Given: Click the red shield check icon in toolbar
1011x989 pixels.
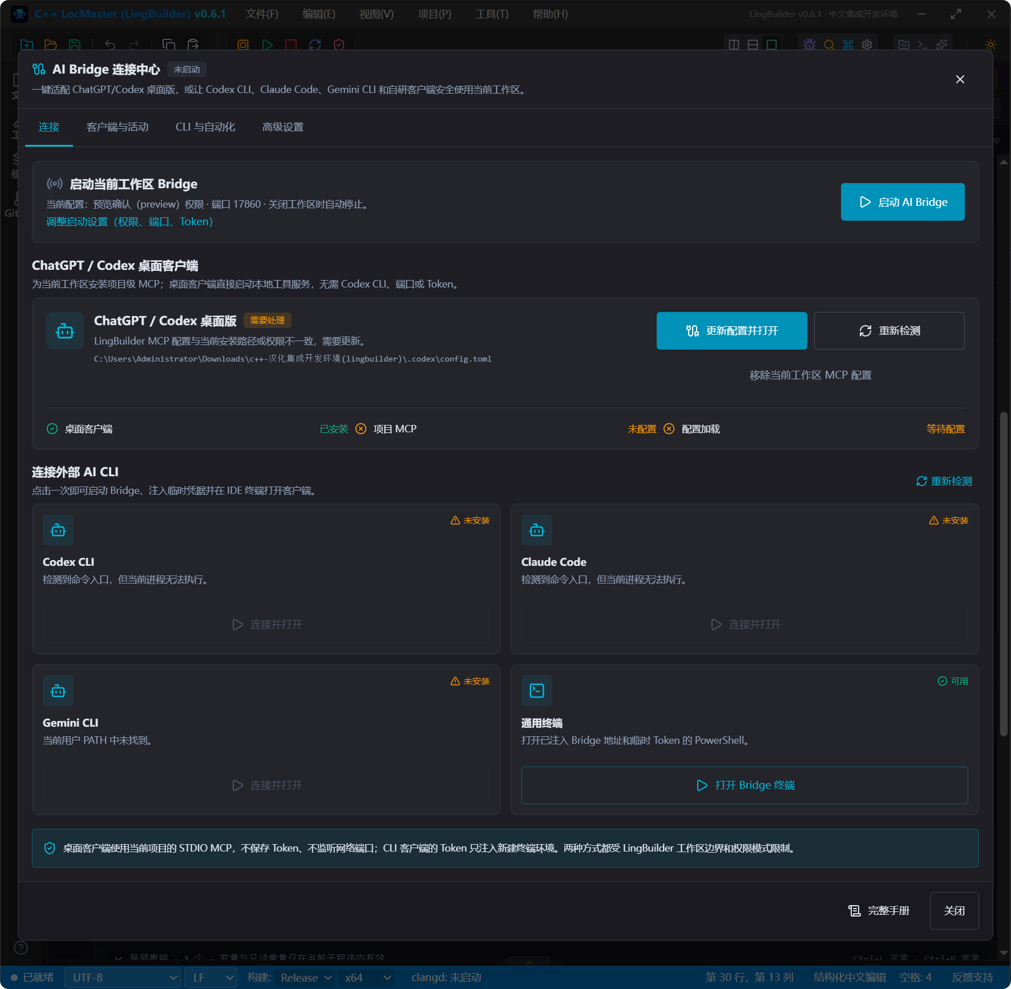Looking at the screenshot, I should pyautogui.click(x=339, y=44).
